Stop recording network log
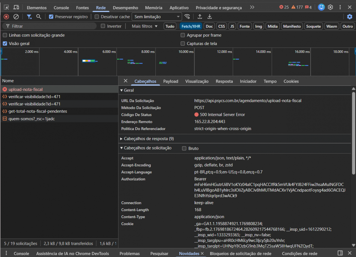The height and width of the screenshot is (257, 356). (x=6, y=17)
